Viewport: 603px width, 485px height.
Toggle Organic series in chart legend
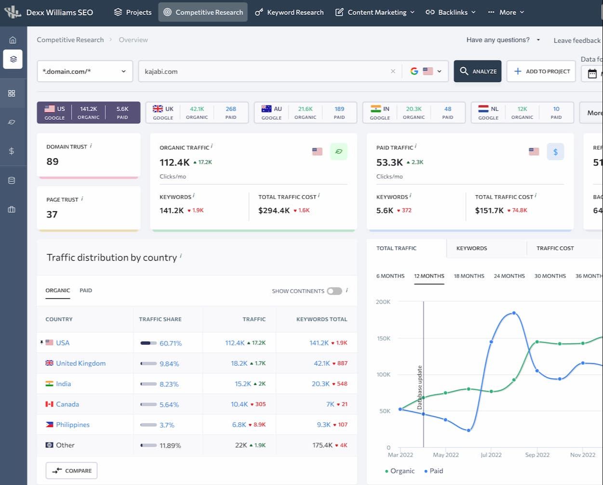click(x=400, y=471)
